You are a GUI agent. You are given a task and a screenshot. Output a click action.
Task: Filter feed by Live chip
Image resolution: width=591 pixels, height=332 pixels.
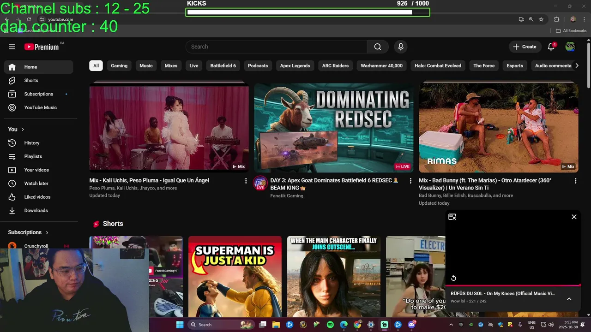pos(194,65)
